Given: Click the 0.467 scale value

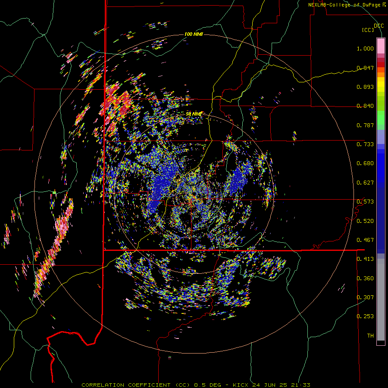Looking at the screenshot, I should coord(365,240).
